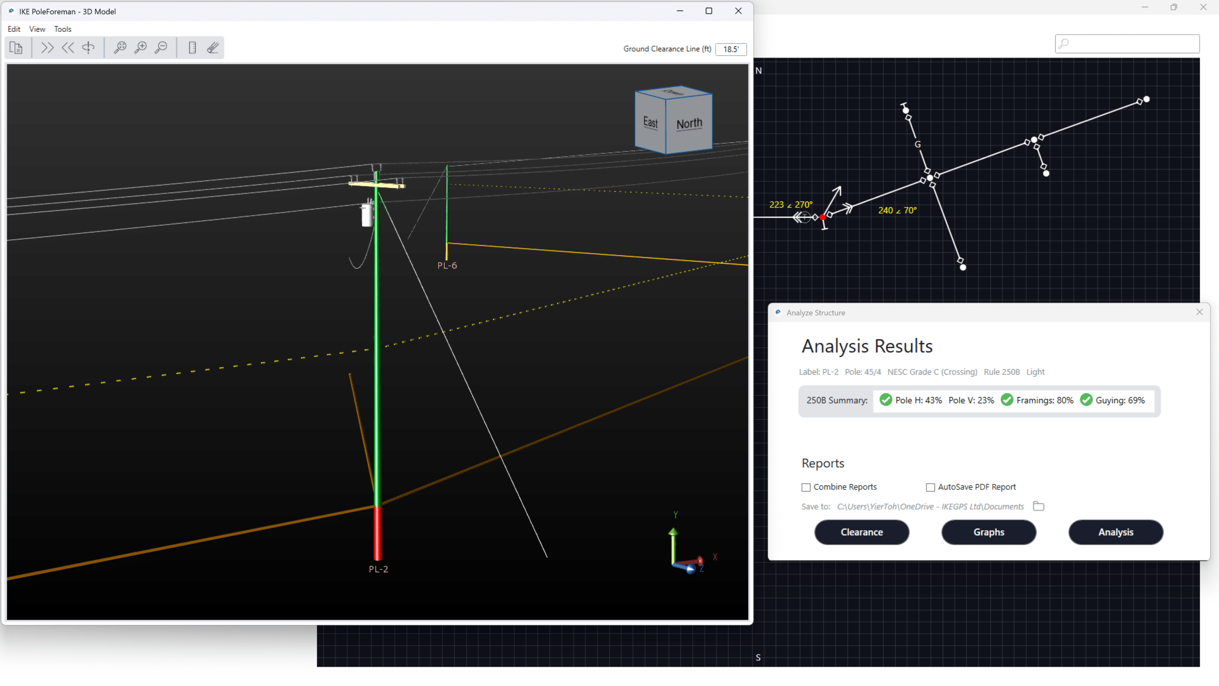
Task: Close the Analyze Structure dialog
Action: (x=1199, y=312)
